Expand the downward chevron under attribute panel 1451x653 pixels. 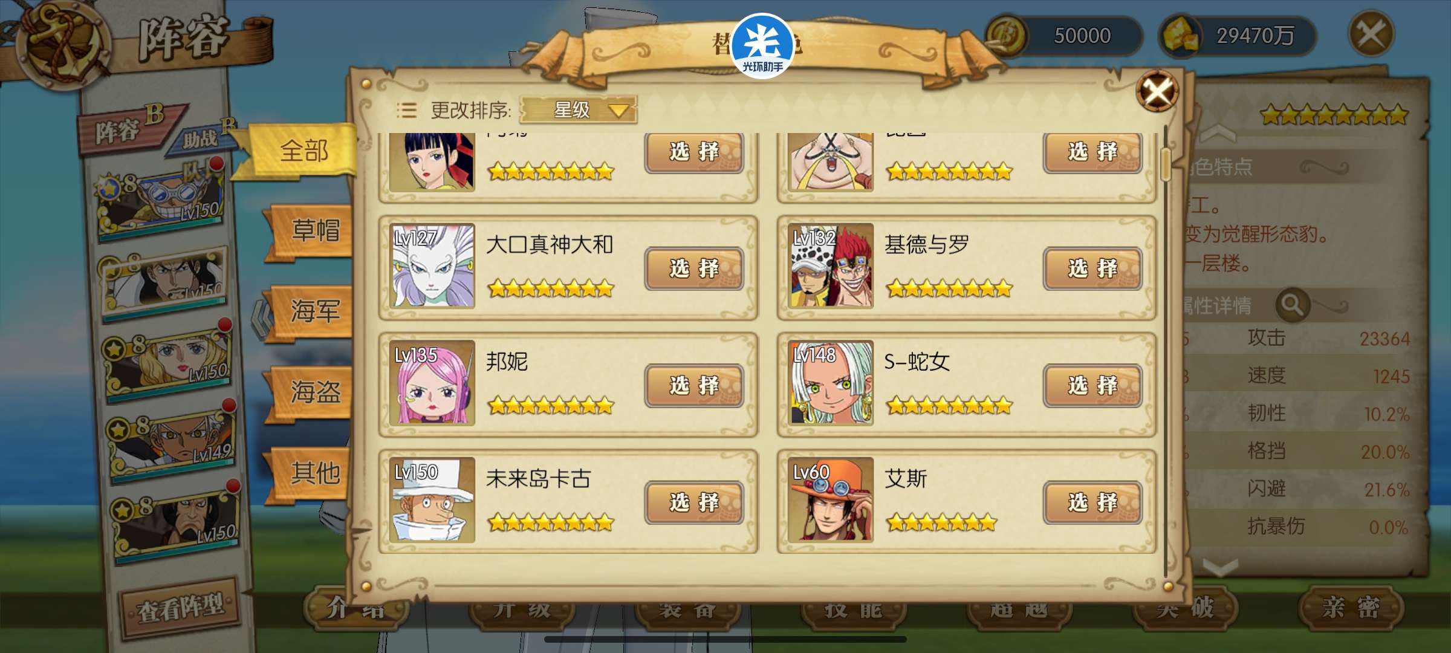(x=1220, y=567)
